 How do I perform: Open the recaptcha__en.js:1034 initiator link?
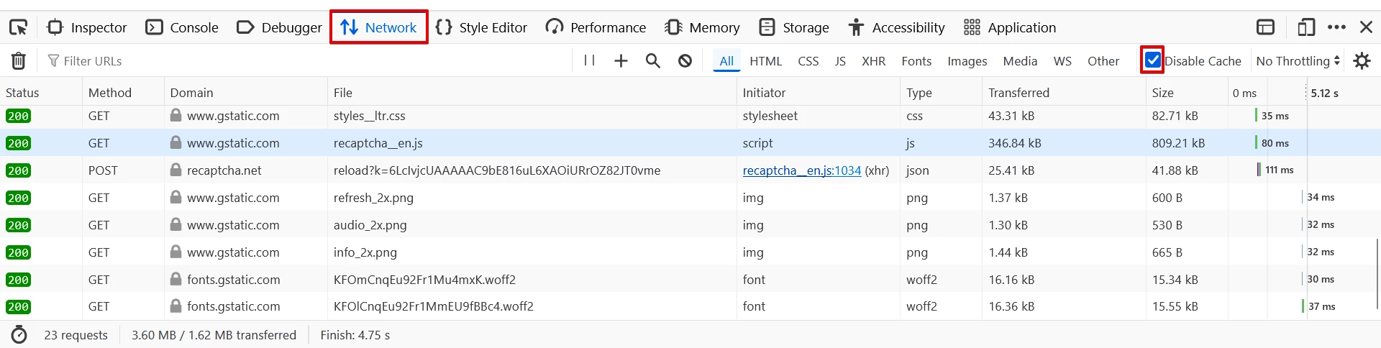(x=801, y=170)
